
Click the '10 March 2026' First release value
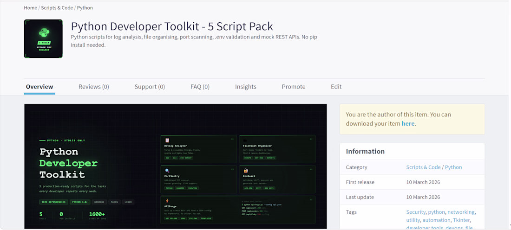[x=423, y=182]
